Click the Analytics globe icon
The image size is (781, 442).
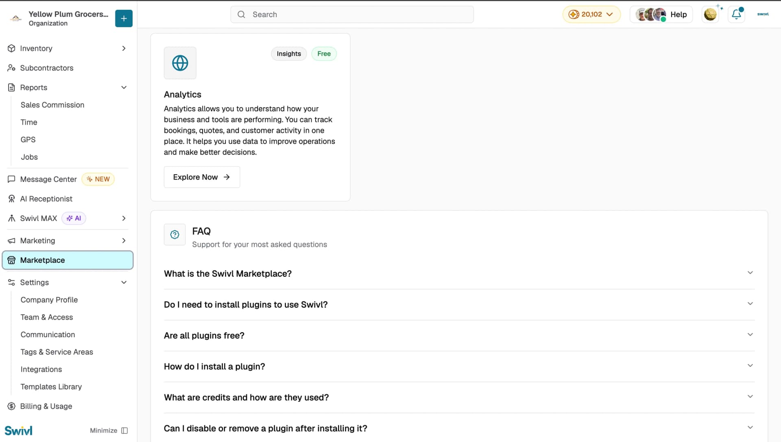180,63
